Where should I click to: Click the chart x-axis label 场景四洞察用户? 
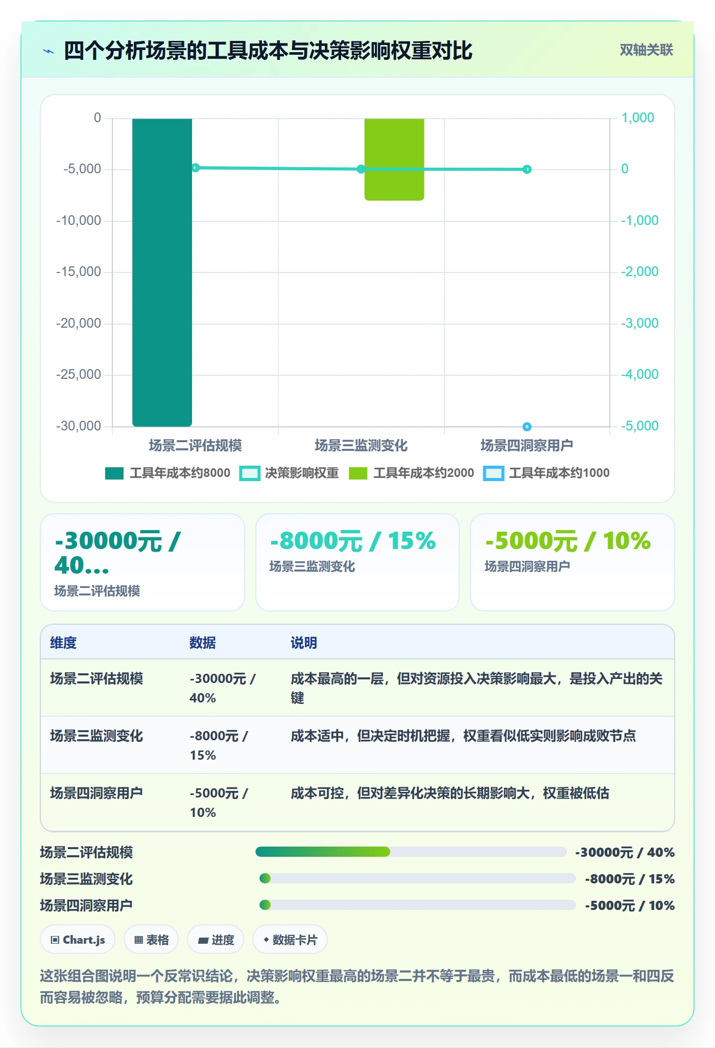click(x=527, y=445)
